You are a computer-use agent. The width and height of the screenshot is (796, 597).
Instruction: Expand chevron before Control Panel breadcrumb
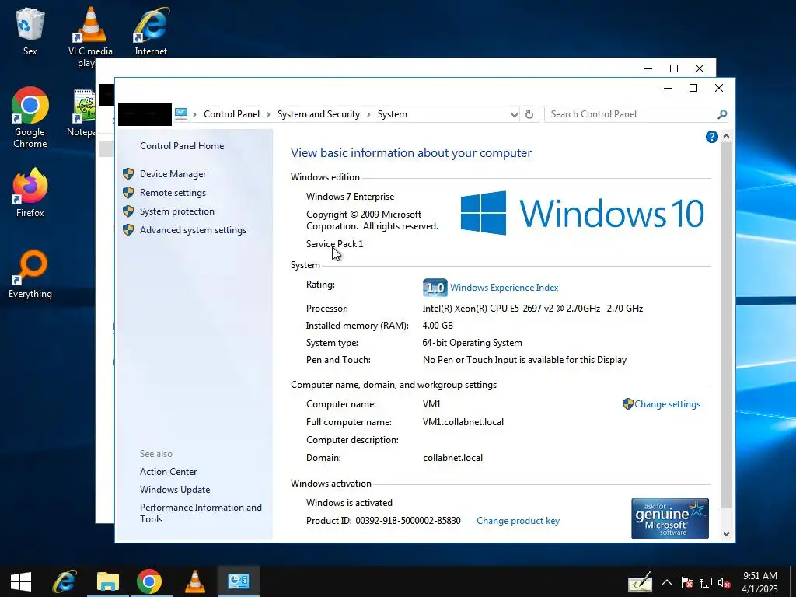(x=194, y=115)
